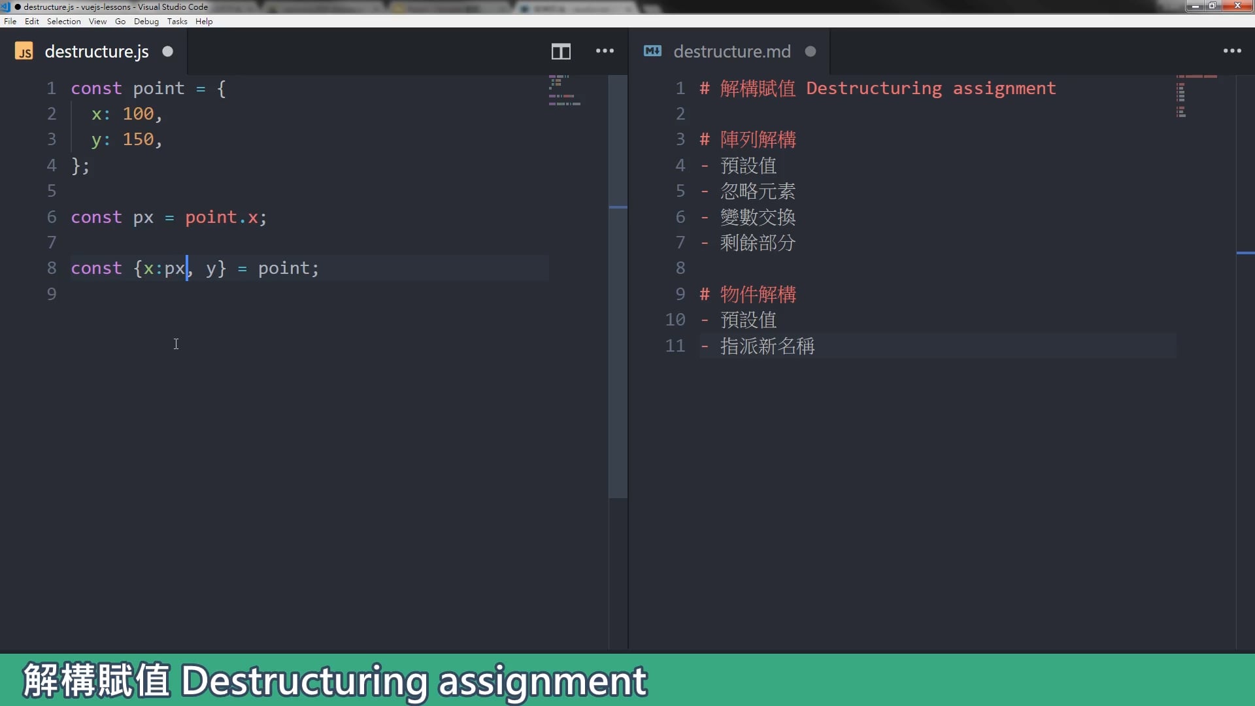
Task: Click the JS icon on the destructure.js tab
Action: (24, 52)
